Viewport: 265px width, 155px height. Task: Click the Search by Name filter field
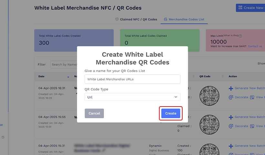pyautogui.click(x=64, y=65)
